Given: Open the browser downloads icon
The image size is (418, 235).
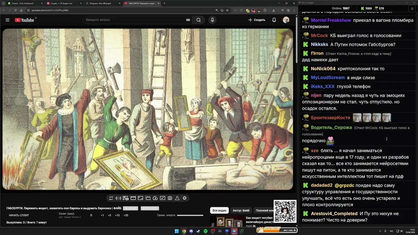Looking at the screenshot, I should tap(274, 10).
